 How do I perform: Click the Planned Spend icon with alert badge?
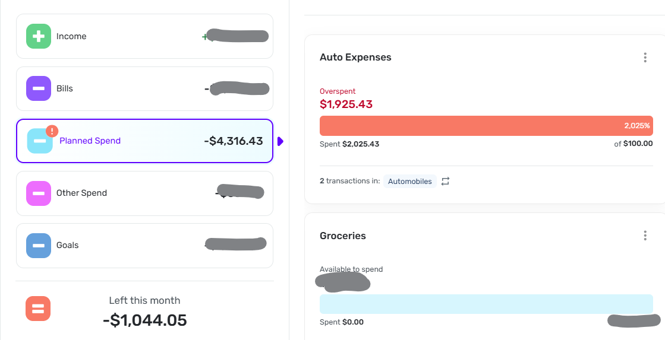[40, 141]
